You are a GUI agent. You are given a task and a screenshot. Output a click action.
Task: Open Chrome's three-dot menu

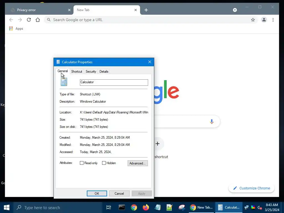click(x=273, y=20)
